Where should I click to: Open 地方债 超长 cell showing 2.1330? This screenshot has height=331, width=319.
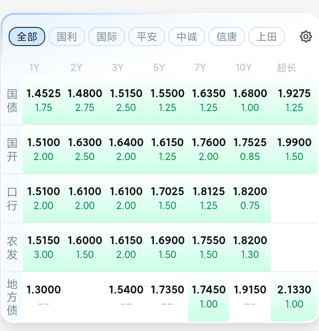click(294, 296)
